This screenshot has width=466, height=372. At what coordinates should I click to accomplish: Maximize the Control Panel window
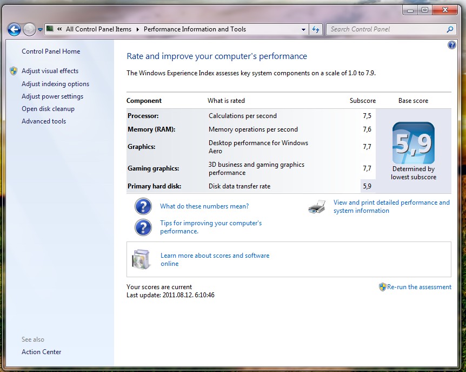point(425,10)
